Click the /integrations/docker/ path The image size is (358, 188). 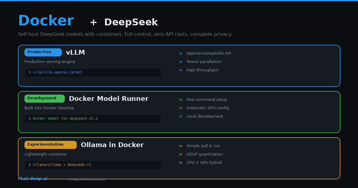pyautogui.click(x=87, y=179)
